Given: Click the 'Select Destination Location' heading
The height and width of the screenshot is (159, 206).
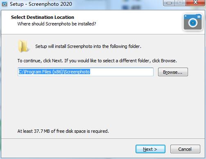Looking at the screenshot, I should tap(43, 17).
